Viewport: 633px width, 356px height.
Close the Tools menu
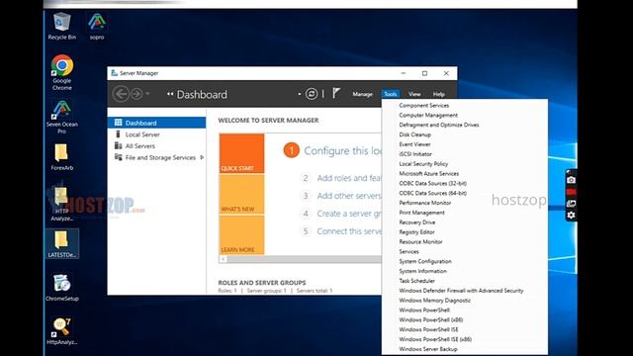pyautogui.click(x=390, y=94)
